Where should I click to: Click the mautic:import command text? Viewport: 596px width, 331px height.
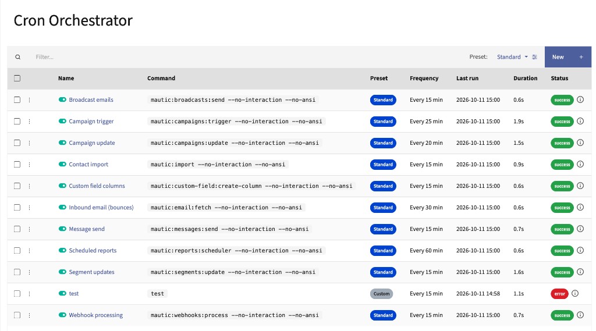tap(218, 165)
